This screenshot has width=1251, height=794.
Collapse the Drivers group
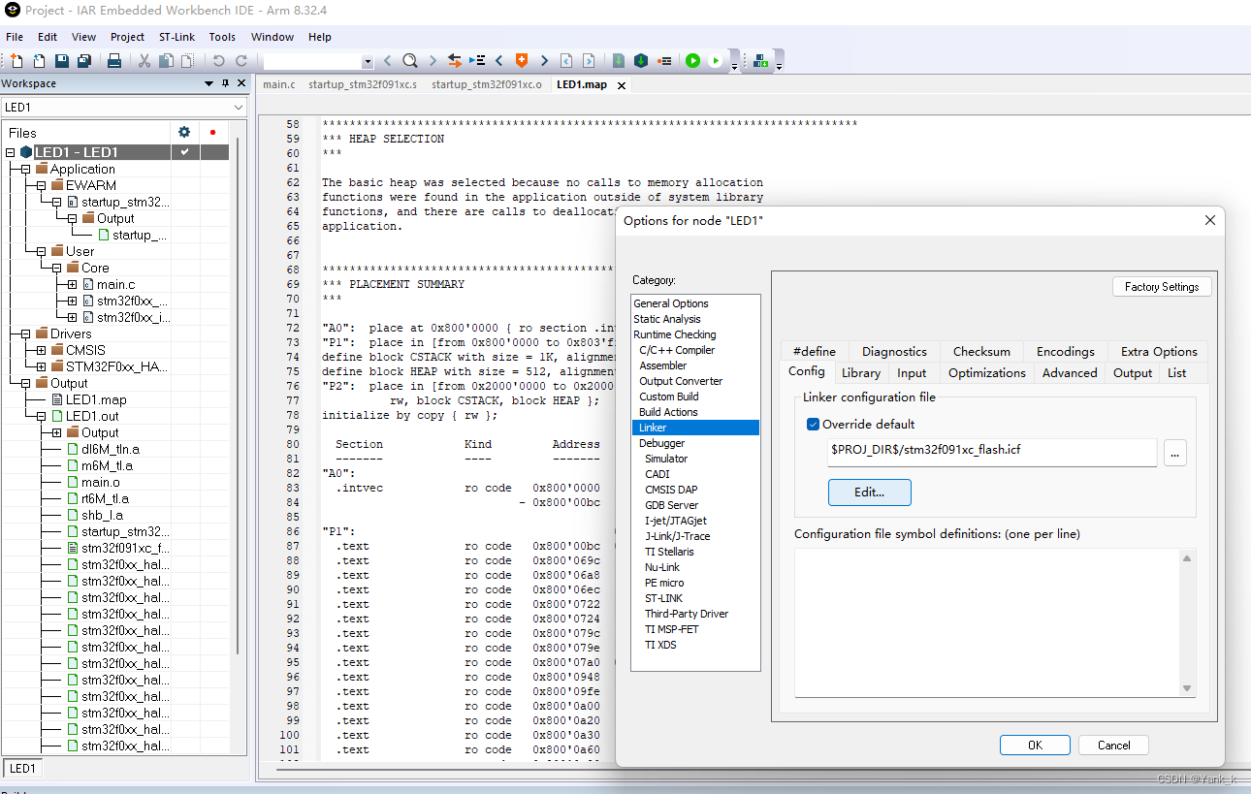(26, 333)
